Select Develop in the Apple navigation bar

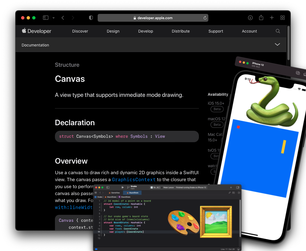145,31
